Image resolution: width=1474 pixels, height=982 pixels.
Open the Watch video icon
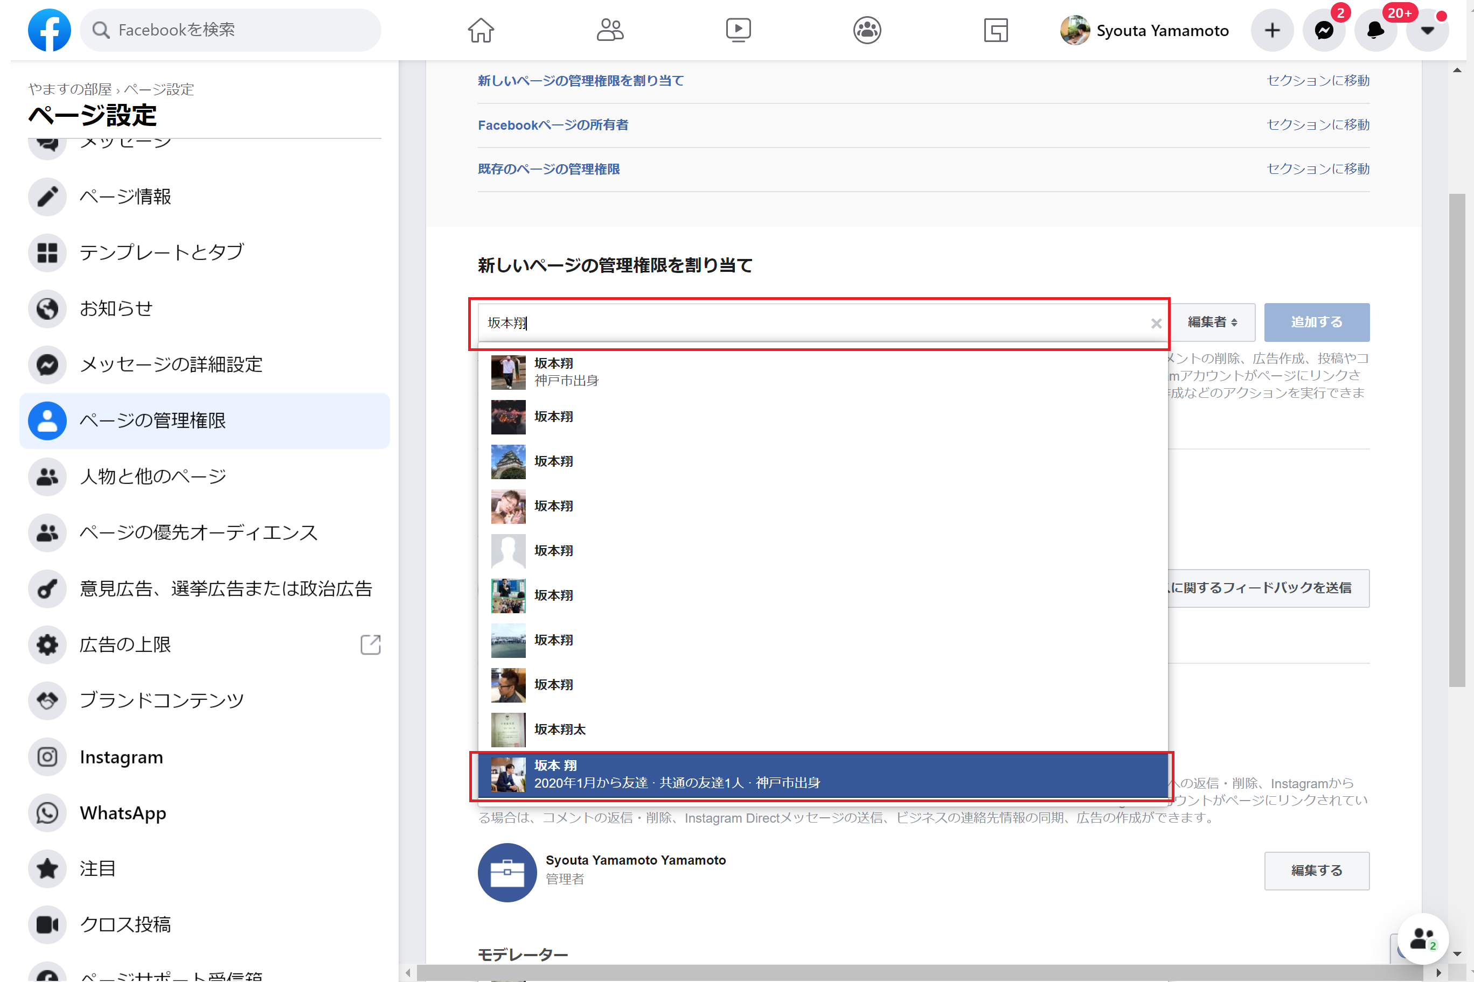click(x=738, y=30)
